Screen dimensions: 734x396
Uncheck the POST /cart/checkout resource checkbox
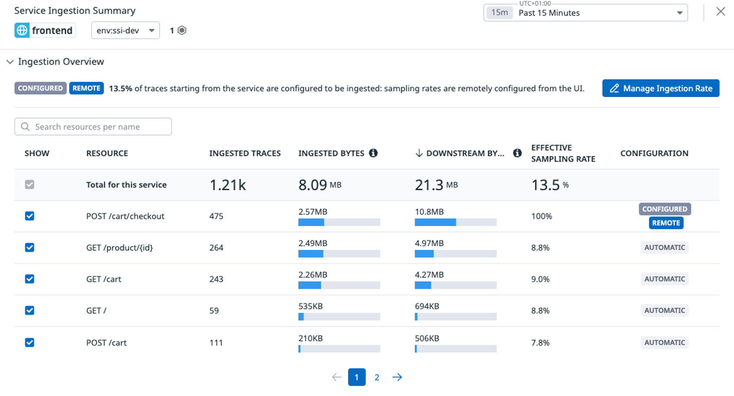(29, 216)
